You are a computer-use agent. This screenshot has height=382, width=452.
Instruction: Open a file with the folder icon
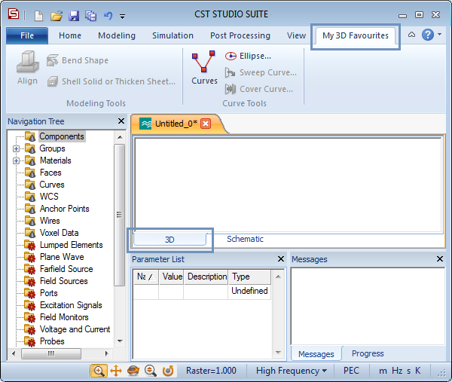coord(56,16)
